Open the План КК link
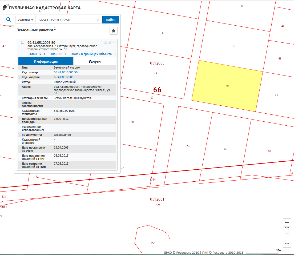This screenshot has height=255, width=294. (58, 54)
